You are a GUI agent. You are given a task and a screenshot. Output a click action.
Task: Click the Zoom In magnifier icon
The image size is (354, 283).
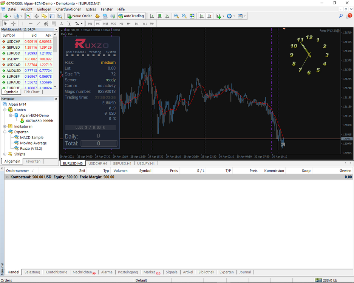[x=176, y=16]
